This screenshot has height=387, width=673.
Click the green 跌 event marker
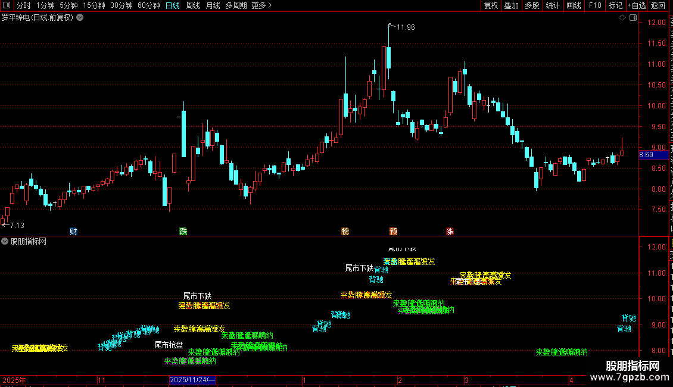tap(183, 231)
